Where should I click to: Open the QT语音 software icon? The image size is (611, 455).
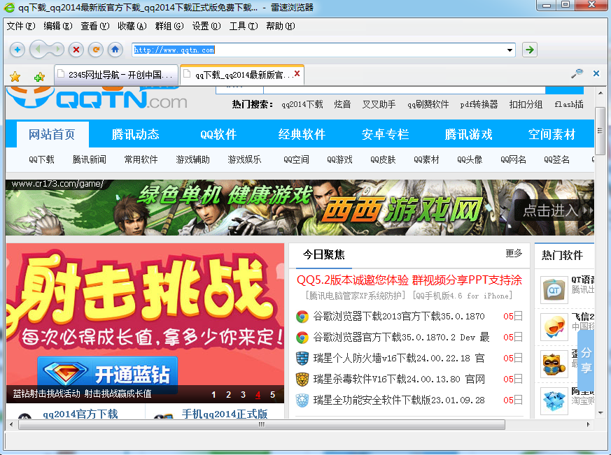point(554,289)
